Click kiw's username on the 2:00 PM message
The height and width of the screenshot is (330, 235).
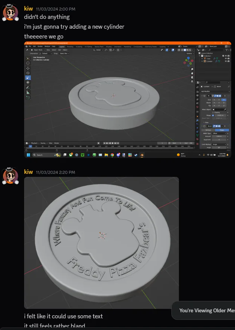point(28,9)
